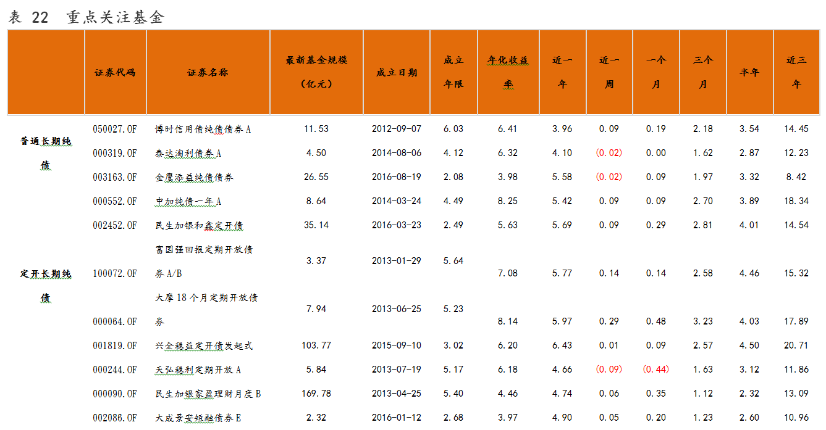Viewport: 826px width, 430px height.
Task: Click fund code 000090.OF
Action: pyautogui.click(x=115, y=394)
